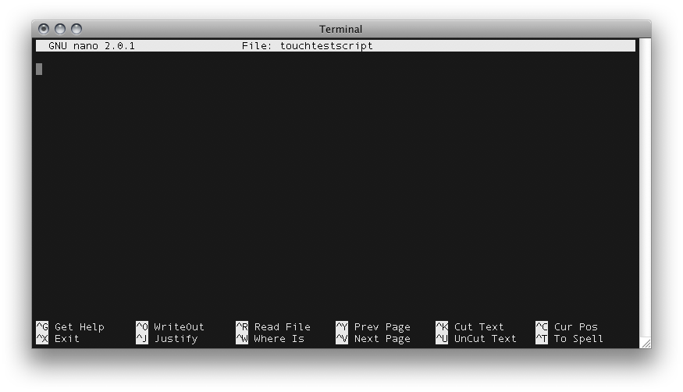The width and height of the screenshot is (683, 392).
Task: Select the ^Y Prev Page shortcut
Action: [373, 326]
